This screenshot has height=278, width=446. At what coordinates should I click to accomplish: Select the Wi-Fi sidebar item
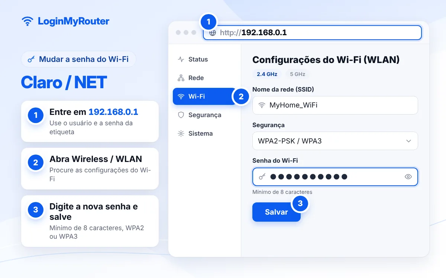click(x=204, y=96)
